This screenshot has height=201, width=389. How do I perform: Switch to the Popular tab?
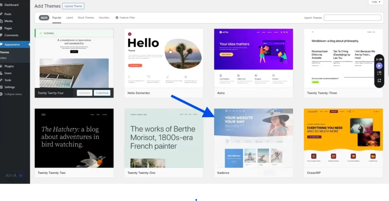coord(57,18)
